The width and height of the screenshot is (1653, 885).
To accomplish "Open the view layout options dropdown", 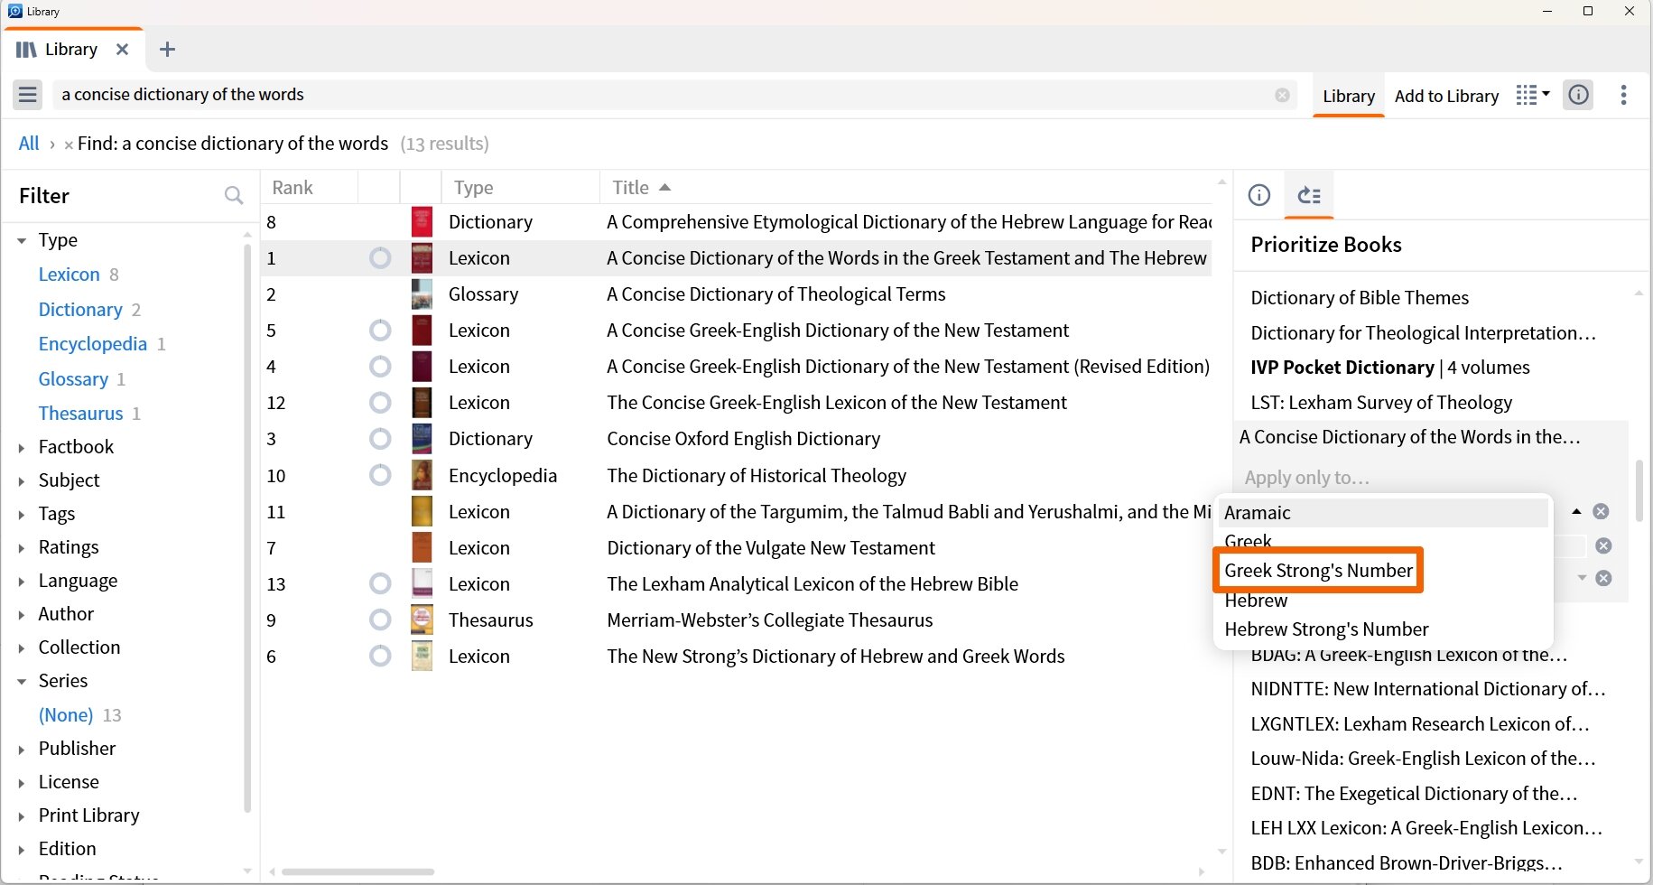I will pos(1533,95).
